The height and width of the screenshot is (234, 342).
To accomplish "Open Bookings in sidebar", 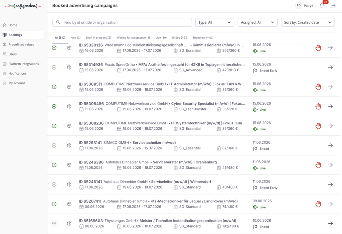I will click(23, 35).
